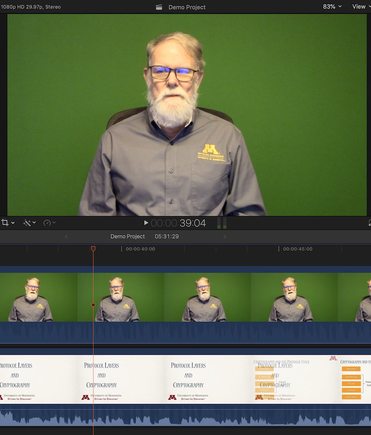This screenshot has width=371, height=435.
Task: Go back in timeline history arrow
Action: click(x=66, y=237)
